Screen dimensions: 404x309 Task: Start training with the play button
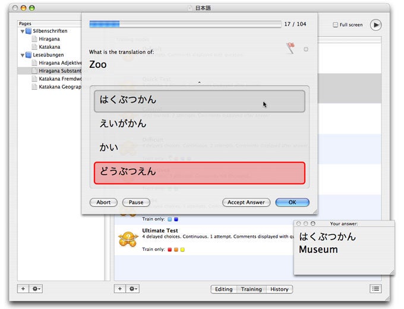(376, 25)
